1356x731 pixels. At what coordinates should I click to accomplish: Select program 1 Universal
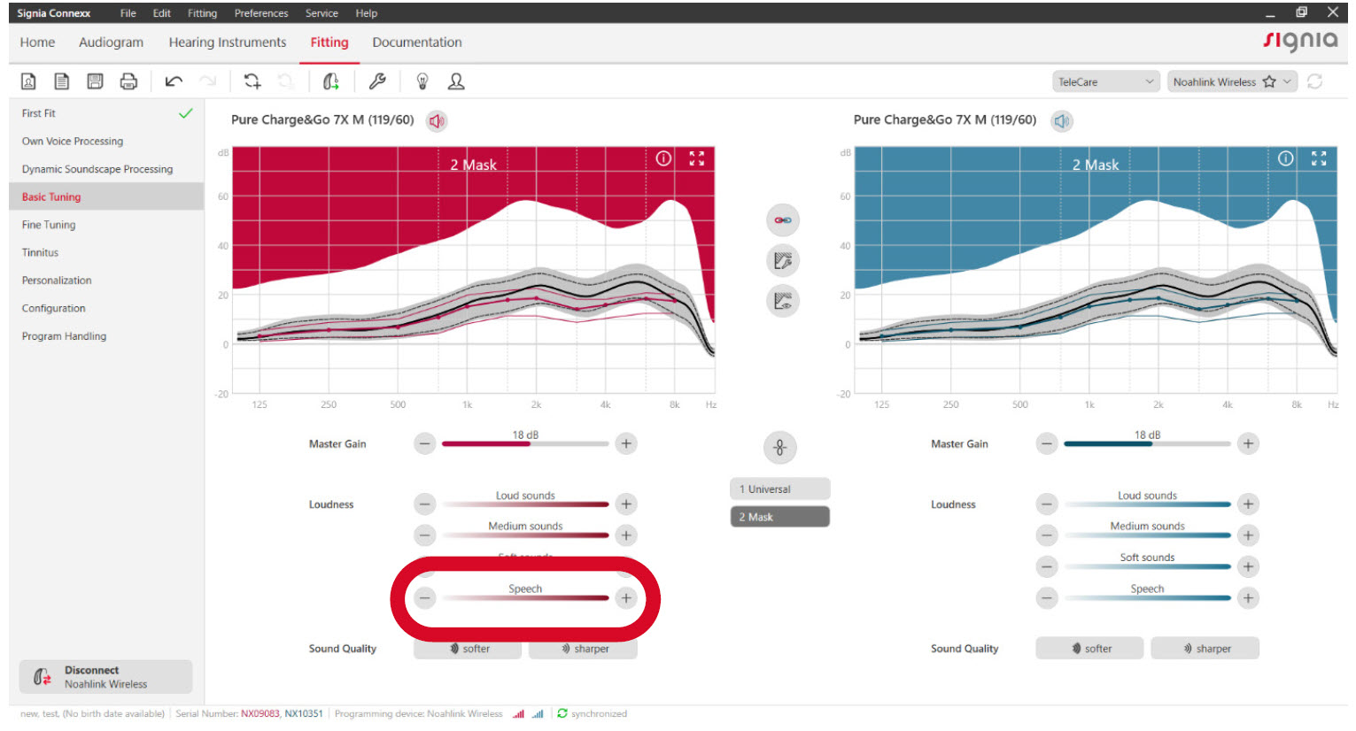(x=779, y=489)
